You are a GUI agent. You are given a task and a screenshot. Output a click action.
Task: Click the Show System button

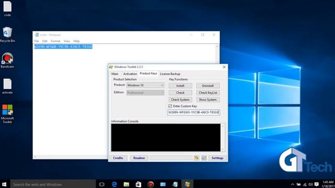click(x=208, y=100)
